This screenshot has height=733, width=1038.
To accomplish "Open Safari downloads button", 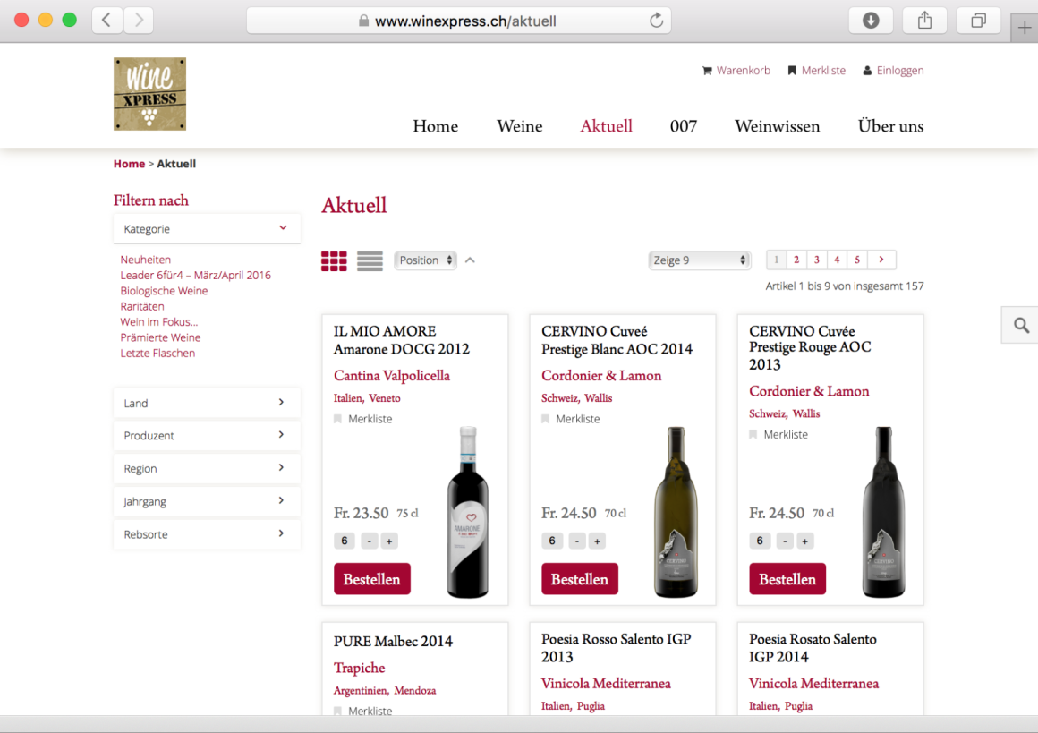I will pos(871,21).
